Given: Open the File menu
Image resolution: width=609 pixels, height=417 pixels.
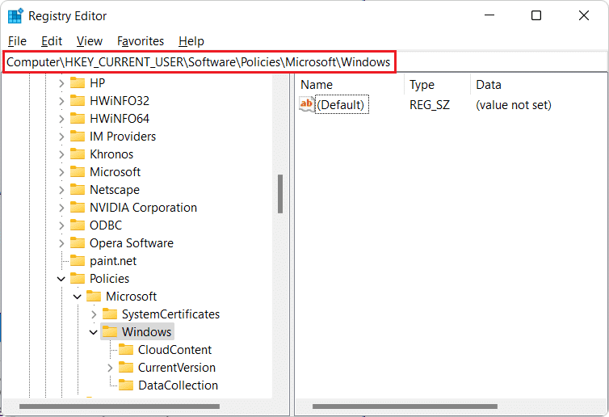Looking at the screenshot, I should tap(17, 41).
